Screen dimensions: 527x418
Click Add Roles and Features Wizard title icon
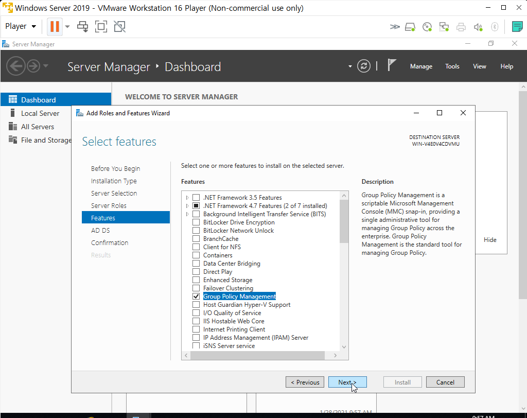coord(80,113)
